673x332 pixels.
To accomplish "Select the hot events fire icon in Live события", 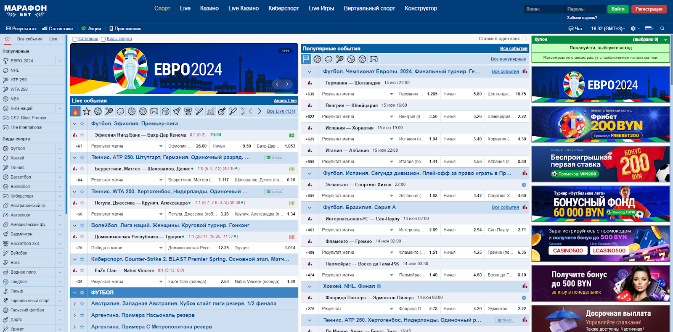I will 75,111.
